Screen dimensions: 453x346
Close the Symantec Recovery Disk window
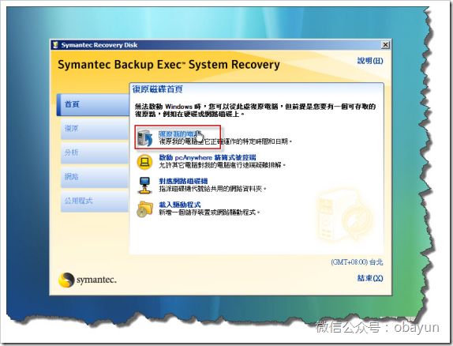click(385, 45)
